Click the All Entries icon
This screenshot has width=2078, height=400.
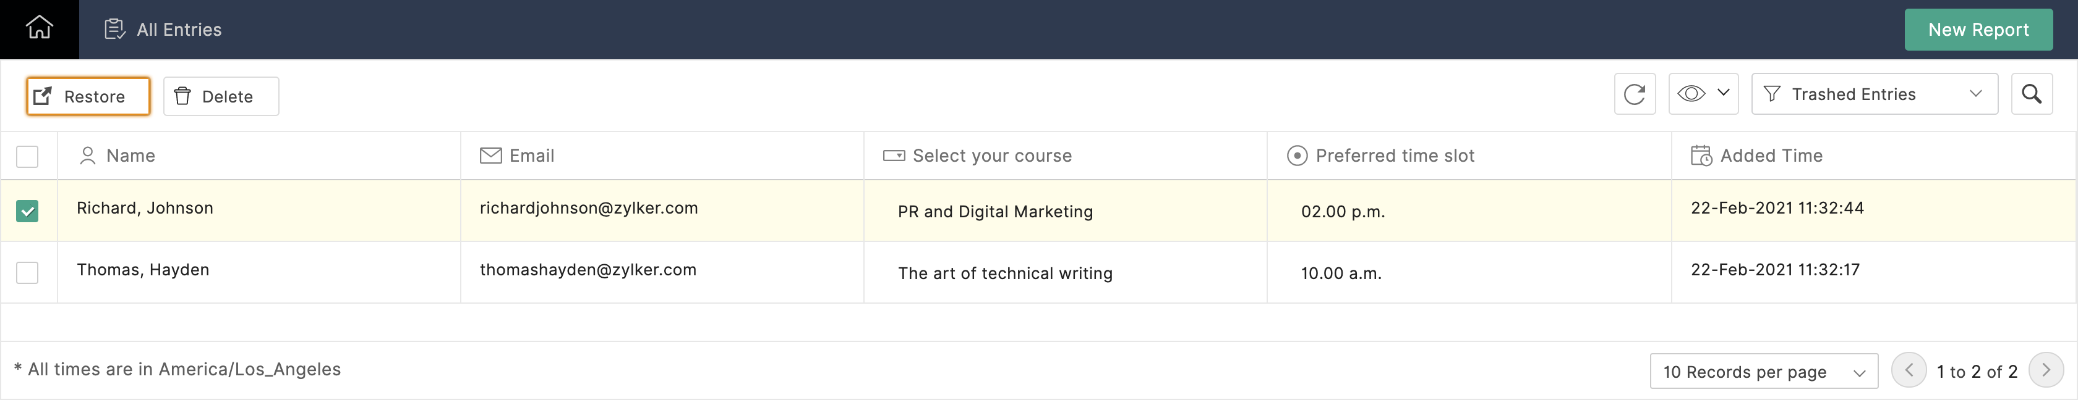click(x=114, y=30)
